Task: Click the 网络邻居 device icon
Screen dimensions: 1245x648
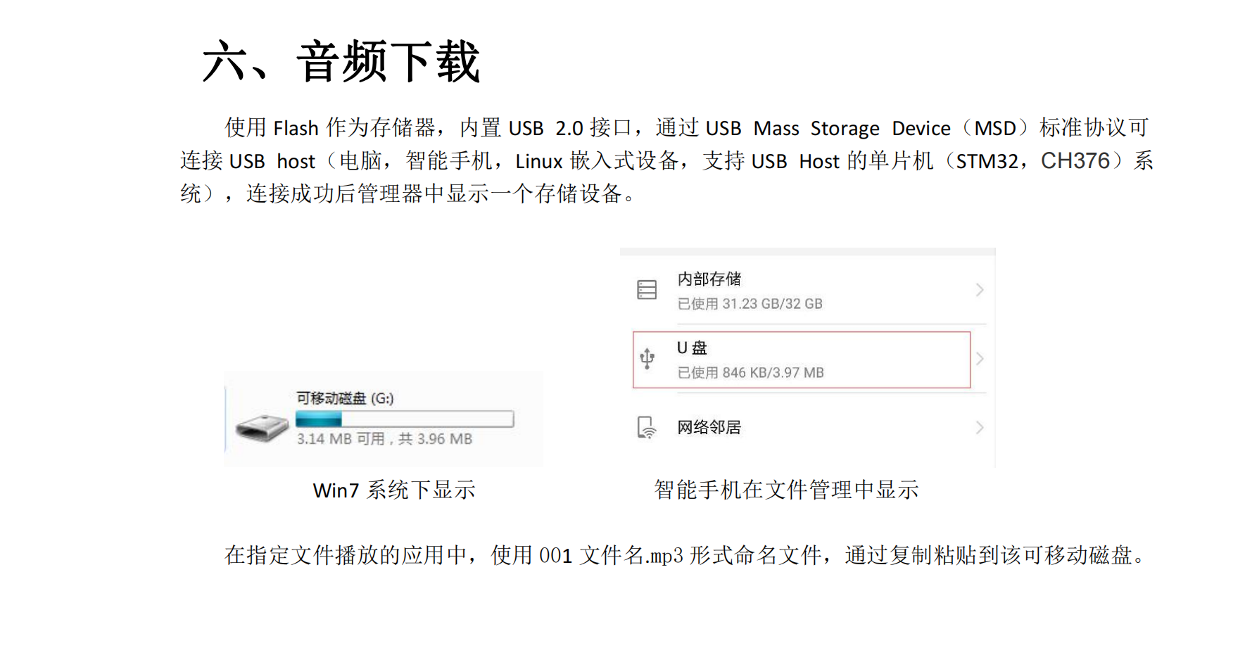Action: (x=647, y=427)
